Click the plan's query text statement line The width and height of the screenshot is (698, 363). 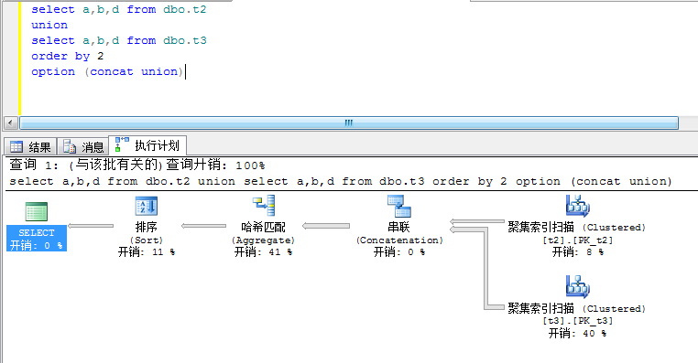pos(341,181)
